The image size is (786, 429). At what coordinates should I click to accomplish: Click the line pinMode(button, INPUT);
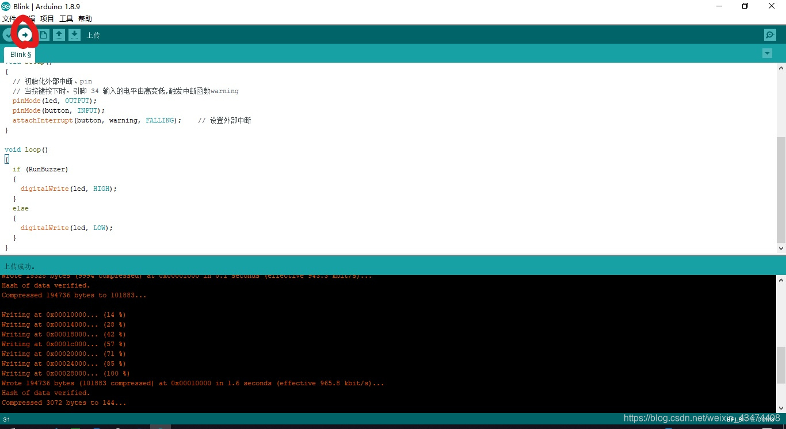(x=59, y=110)
